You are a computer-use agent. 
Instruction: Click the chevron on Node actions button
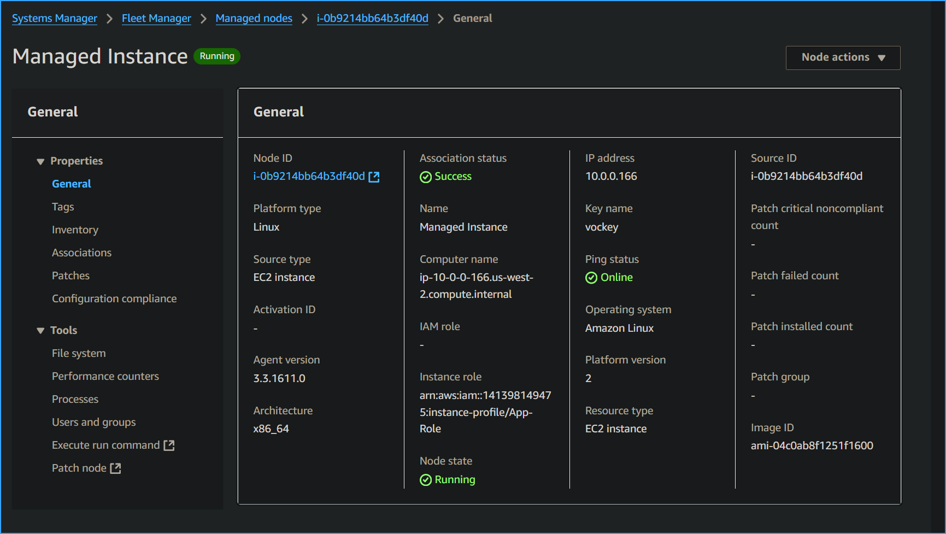(882, 57)
